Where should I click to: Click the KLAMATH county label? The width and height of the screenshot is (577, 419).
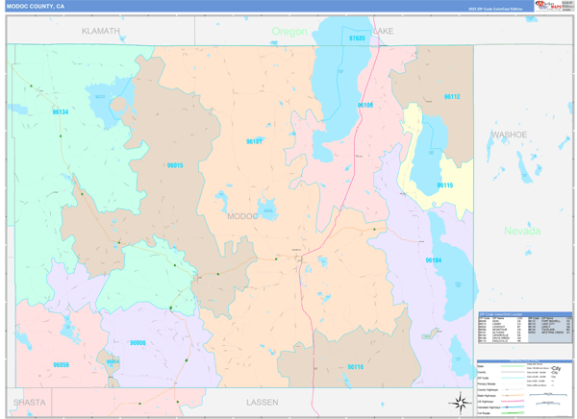coord(101,31)
